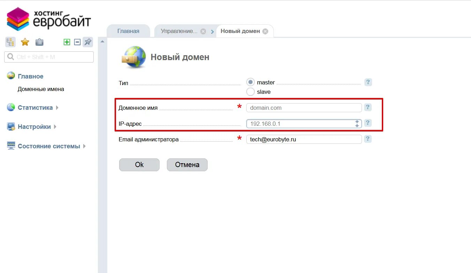
Task: Click the arrow between tabs
Action: [x=212, y=32]
